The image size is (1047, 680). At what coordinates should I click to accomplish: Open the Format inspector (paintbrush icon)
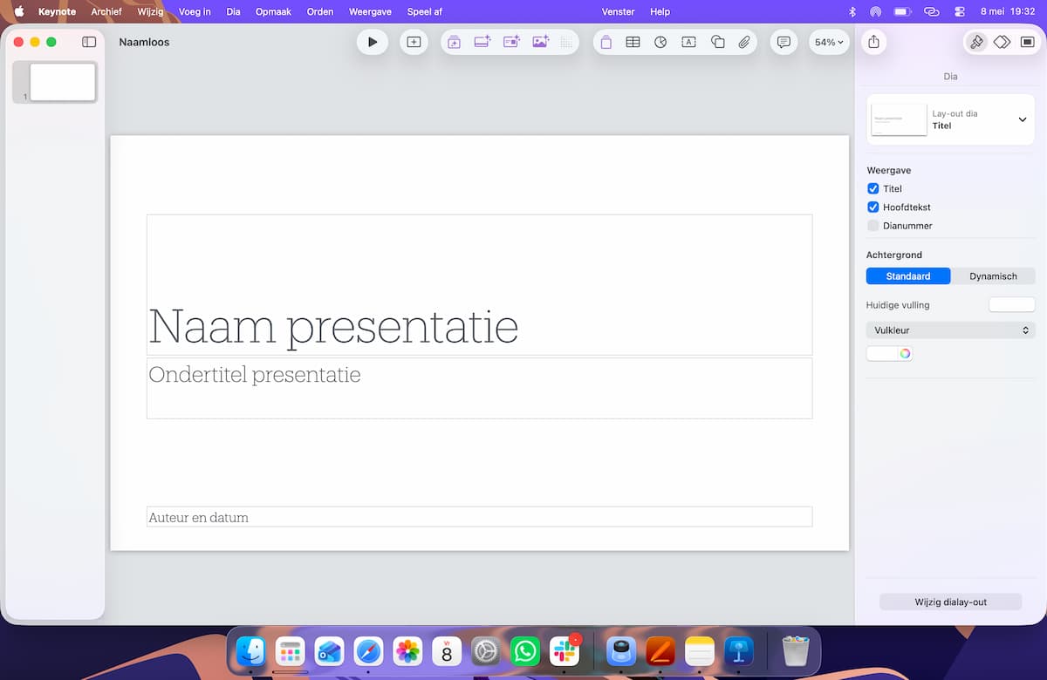(x=976, y=42)
